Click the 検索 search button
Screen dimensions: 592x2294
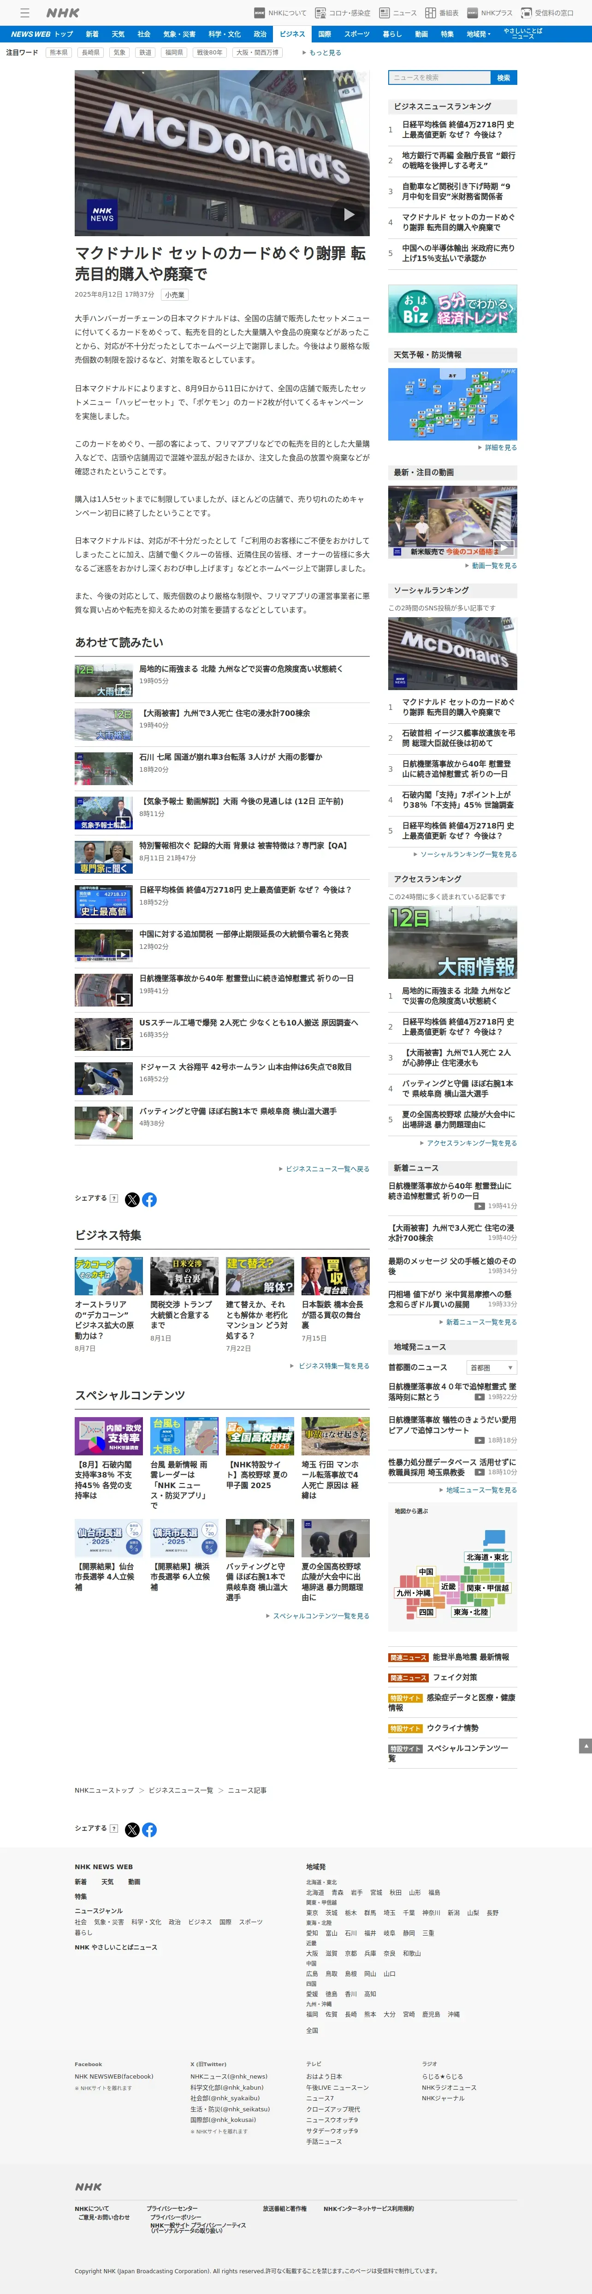(x=504, y=77)
